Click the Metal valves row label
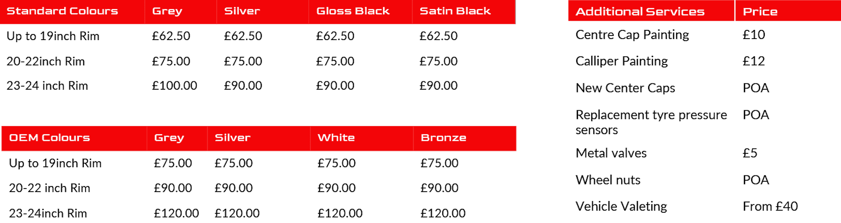The height and width of the screenshot is (223, 841). [x=611, y=153]
